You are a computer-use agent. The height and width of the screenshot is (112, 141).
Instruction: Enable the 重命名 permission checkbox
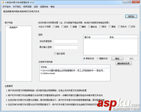point(89,27)
